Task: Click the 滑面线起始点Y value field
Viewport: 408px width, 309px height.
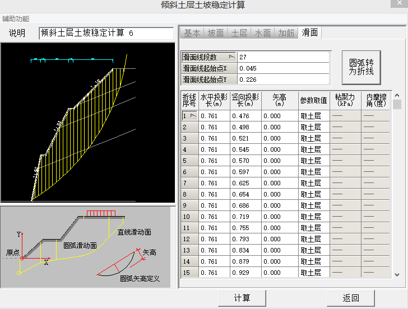Action: (x=283, y=79)
